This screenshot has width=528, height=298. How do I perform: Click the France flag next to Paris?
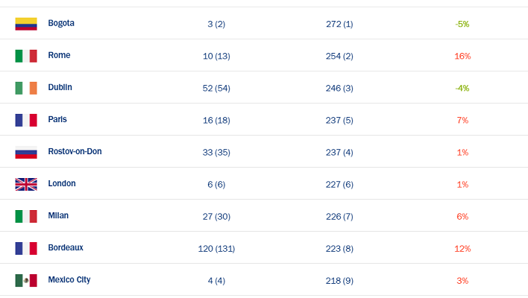click(26, 120)
